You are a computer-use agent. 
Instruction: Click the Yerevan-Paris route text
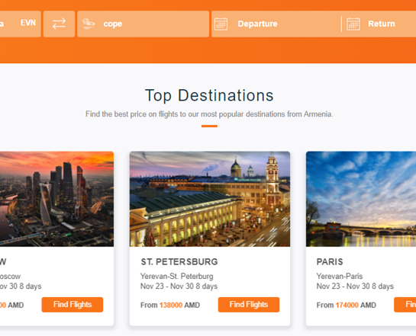click(x=340, y=276)
